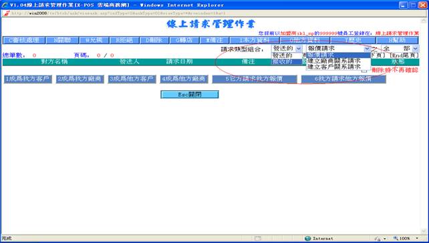Click the 6我方請求他方報價 button
The width and height of the screenshot is (429, 243).
(343, 79)
